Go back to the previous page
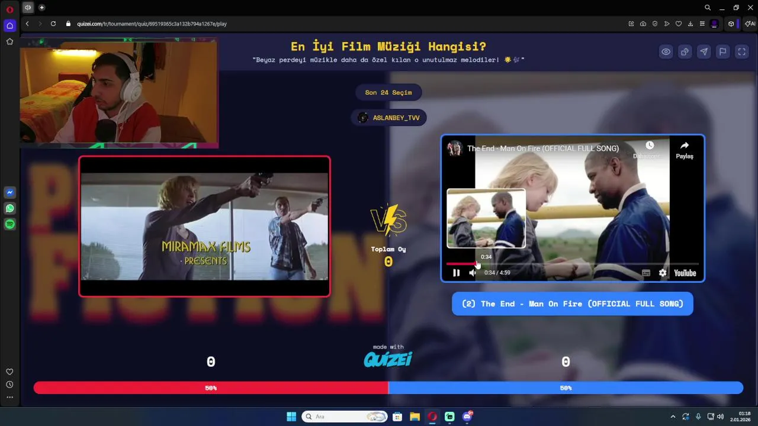 point(27,24)
